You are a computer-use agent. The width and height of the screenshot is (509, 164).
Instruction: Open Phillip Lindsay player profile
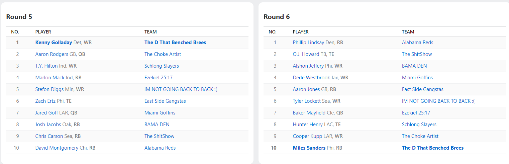pyautogui.click(x=308, y=43)
